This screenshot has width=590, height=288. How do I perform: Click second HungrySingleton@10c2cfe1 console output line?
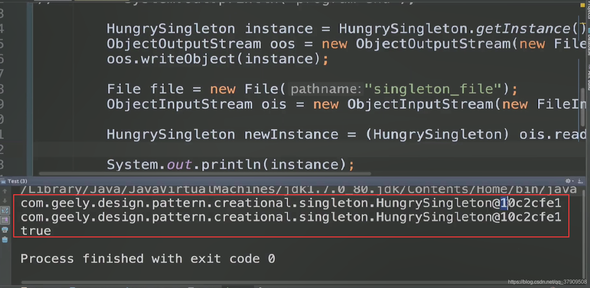click(x=291, y=217)
